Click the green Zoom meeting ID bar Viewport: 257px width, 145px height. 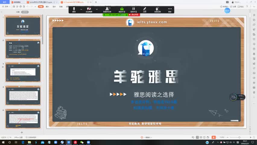coord(116,14)
